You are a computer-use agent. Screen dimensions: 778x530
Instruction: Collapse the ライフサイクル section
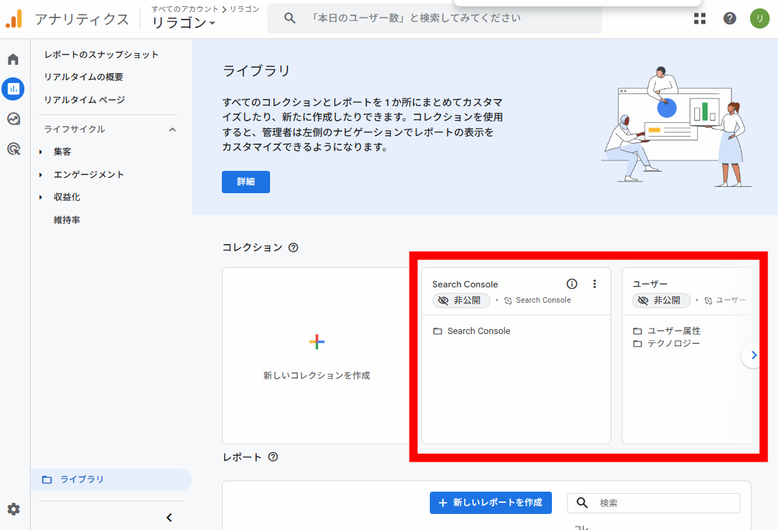click(172, 130)
